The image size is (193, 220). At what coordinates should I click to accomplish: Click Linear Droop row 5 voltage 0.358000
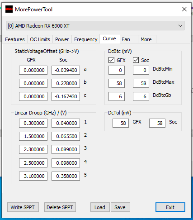(x=66, y=176)
